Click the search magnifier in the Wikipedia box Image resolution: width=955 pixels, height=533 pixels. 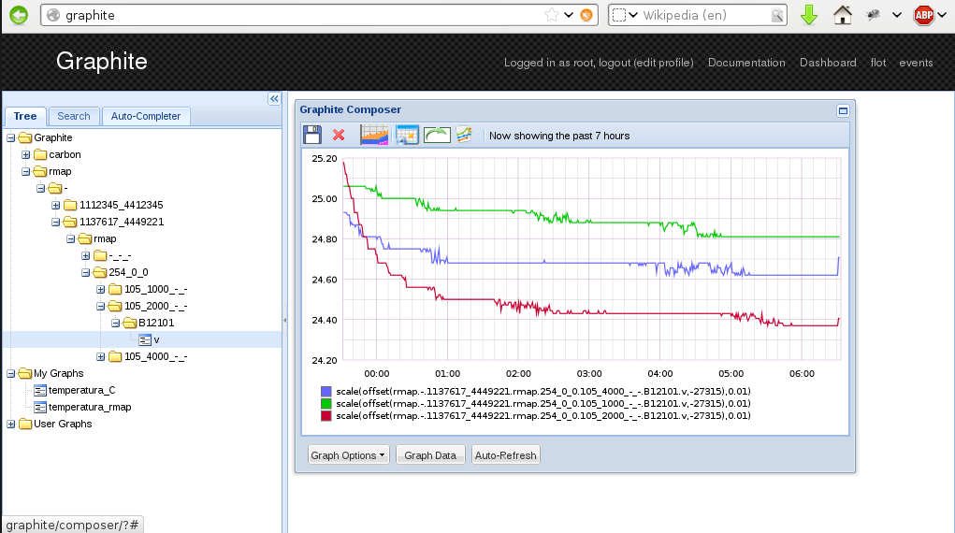point(777,15)
